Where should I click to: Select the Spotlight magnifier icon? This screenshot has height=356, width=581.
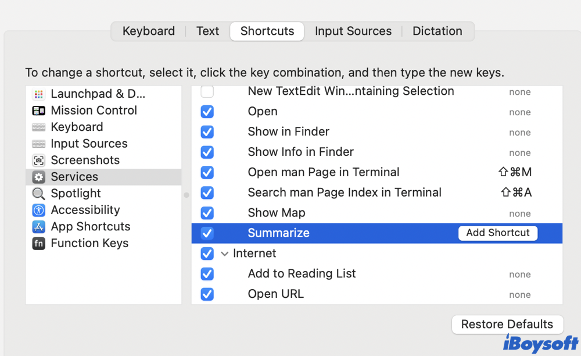coord(39,194)
